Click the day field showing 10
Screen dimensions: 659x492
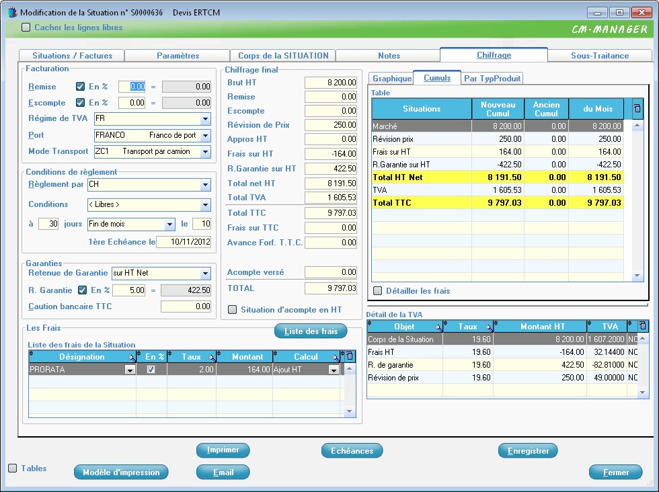click(202, 224)
